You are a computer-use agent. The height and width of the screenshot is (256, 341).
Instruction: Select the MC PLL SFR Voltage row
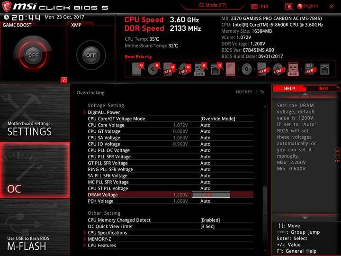[170, 182]
